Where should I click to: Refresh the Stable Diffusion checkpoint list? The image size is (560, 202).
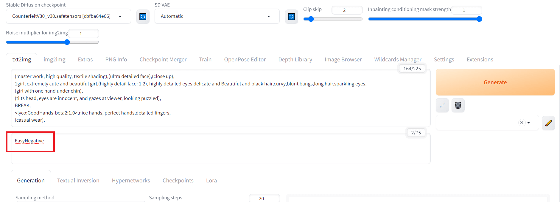[143, 17]
